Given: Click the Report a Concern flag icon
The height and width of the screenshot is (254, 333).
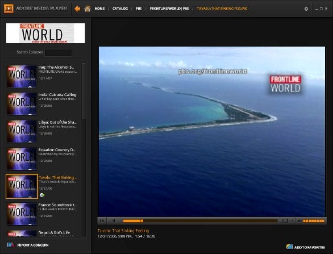Looking at the screenshot, I should [x=11, y=245].
